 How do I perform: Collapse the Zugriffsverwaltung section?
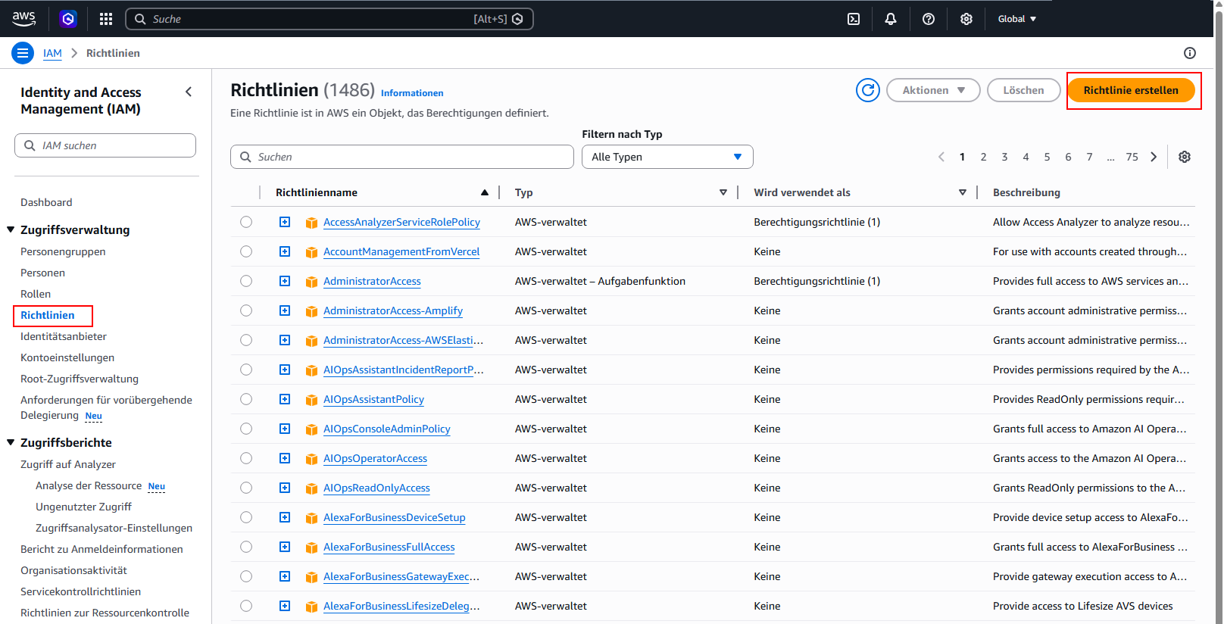(11, 229)
